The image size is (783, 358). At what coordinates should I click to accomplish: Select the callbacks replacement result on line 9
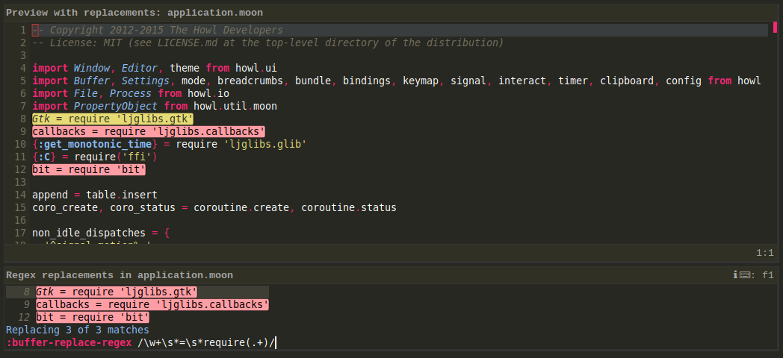tap(152, 304)
